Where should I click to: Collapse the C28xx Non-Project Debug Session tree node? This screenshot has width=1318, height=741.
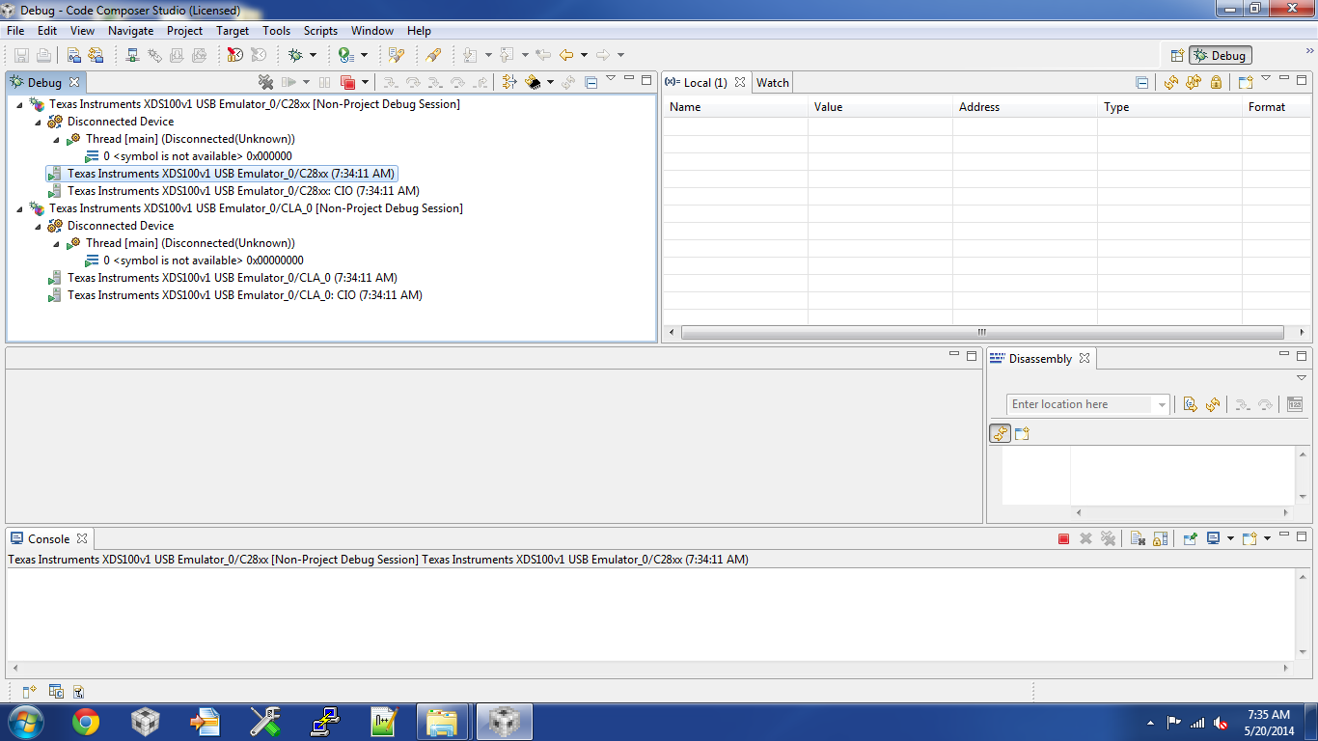coord(19,104)
